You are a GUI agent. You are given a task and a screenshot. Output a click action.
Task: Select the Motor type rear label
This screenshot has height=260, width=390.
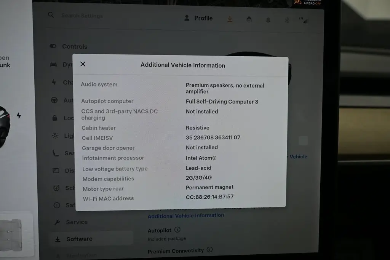click(x=103, y=189)
